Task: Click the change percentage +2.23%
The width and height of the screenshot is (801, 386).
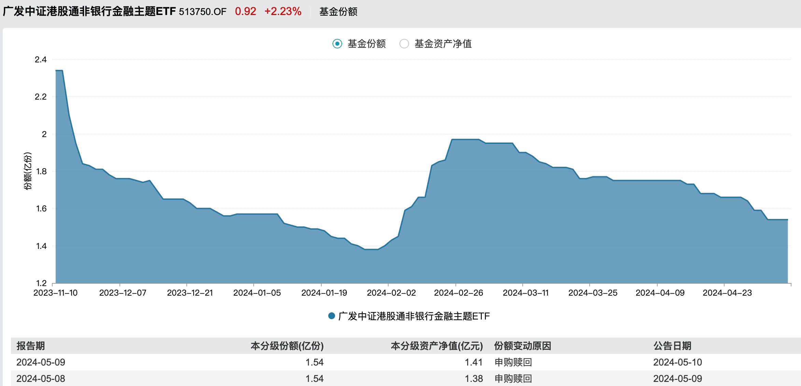Action: pos(282,11)
